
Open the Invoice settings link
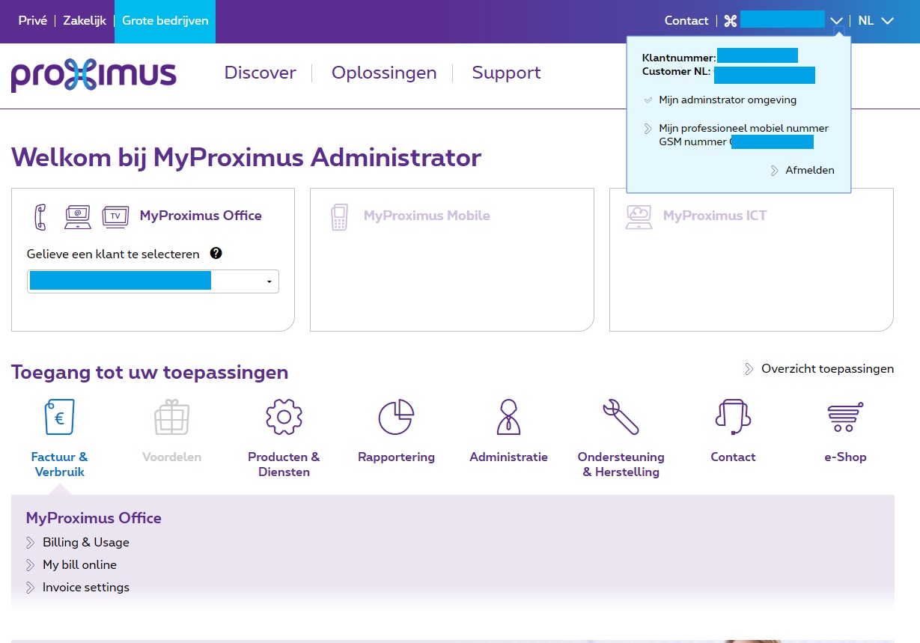click(86, 588)
